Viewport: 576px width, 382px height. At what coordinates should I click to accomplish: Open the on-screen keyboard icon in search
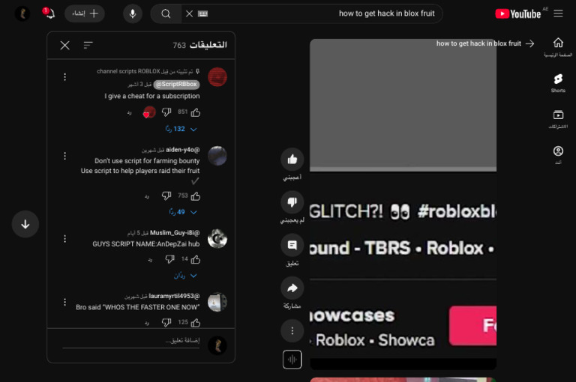point(202,14)
